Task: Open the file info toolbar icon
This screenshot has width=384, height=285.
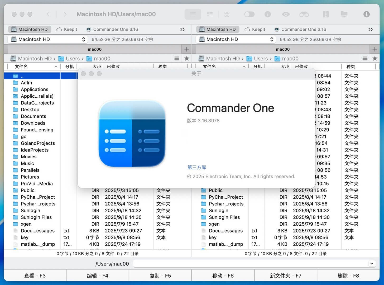Action: pyautogui.click(x=268, y=14)
